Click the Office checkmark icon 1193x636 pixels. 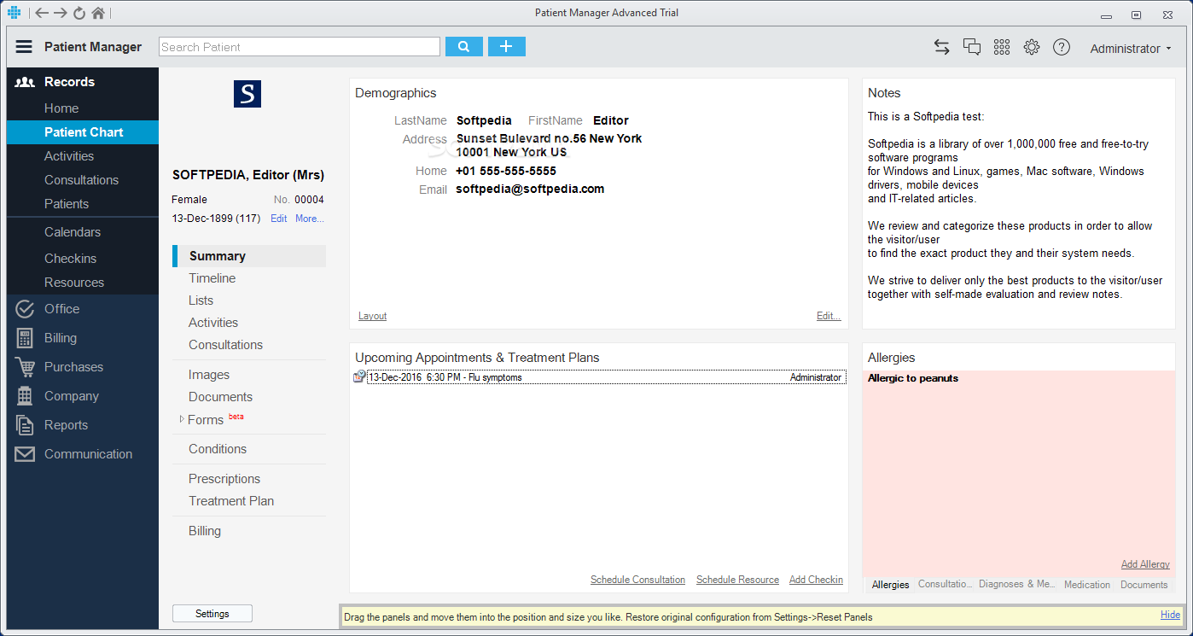(25, 309)
